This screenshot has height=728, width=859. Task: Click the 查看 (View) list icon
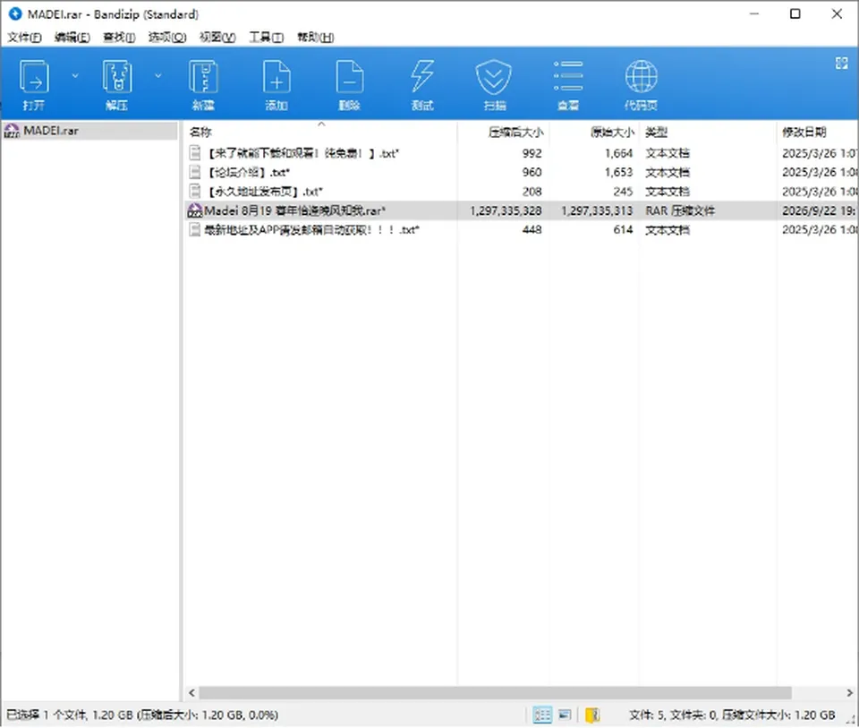click(x=568, y=77)
